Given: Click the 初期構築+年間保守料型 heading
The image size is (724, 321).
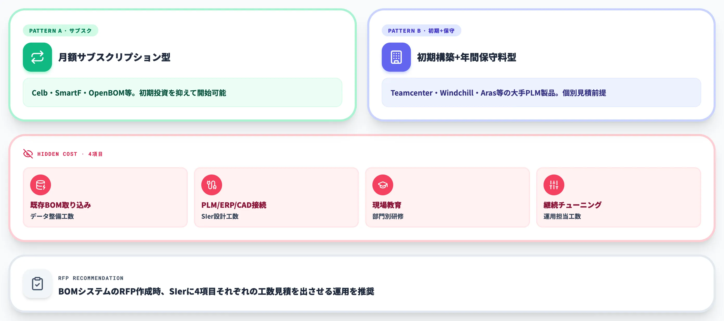Looking at the screenshot, I should click(467, 57).
